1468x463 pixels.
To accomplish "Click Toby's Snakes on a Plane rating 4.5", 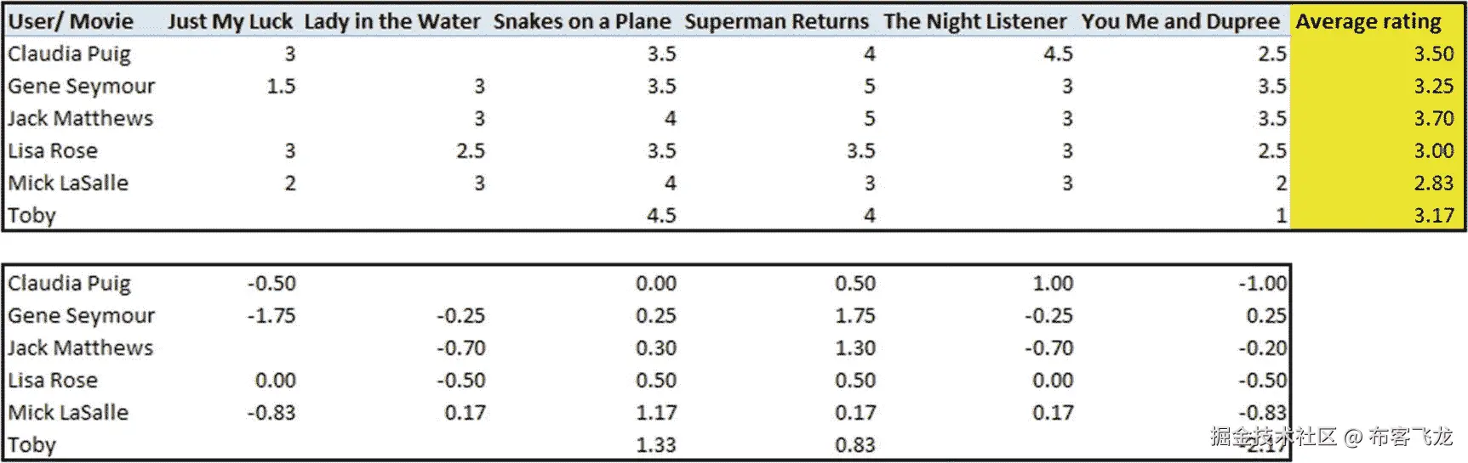I will (x=661, y=216).
